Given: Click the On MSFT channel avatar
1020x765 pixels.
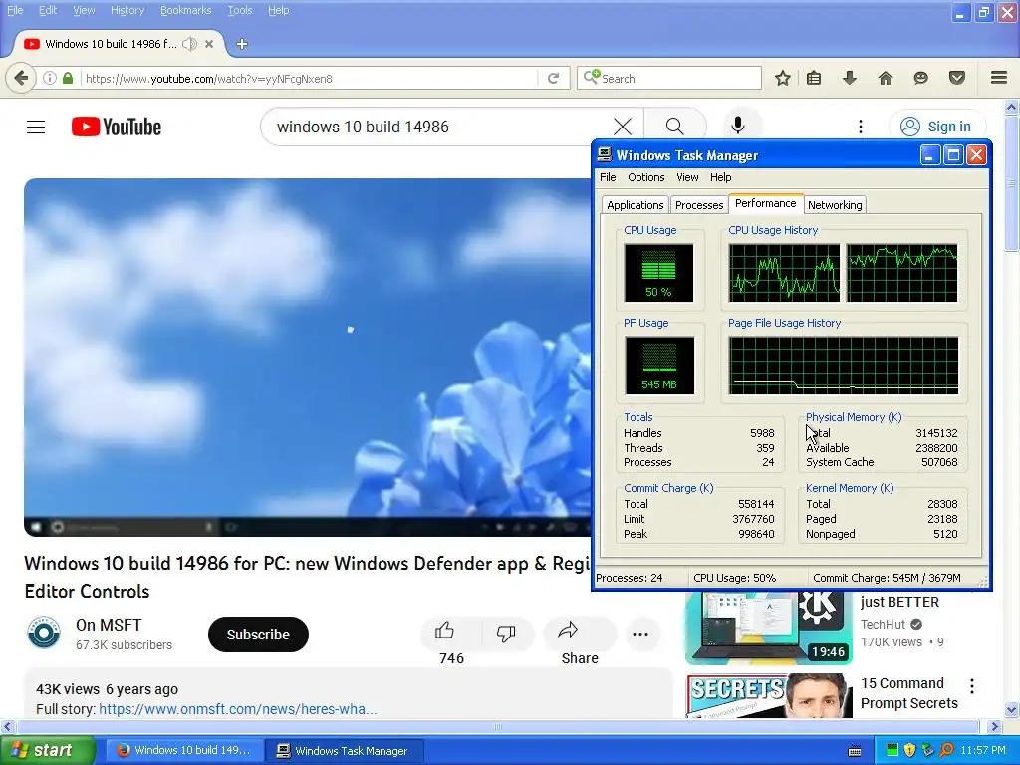Looking at the screenshot, I should click(44, 633).
